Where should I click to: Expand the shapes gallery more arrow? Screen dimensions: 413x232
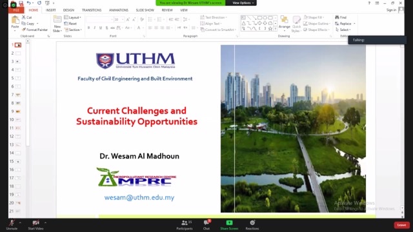[276, 28]
